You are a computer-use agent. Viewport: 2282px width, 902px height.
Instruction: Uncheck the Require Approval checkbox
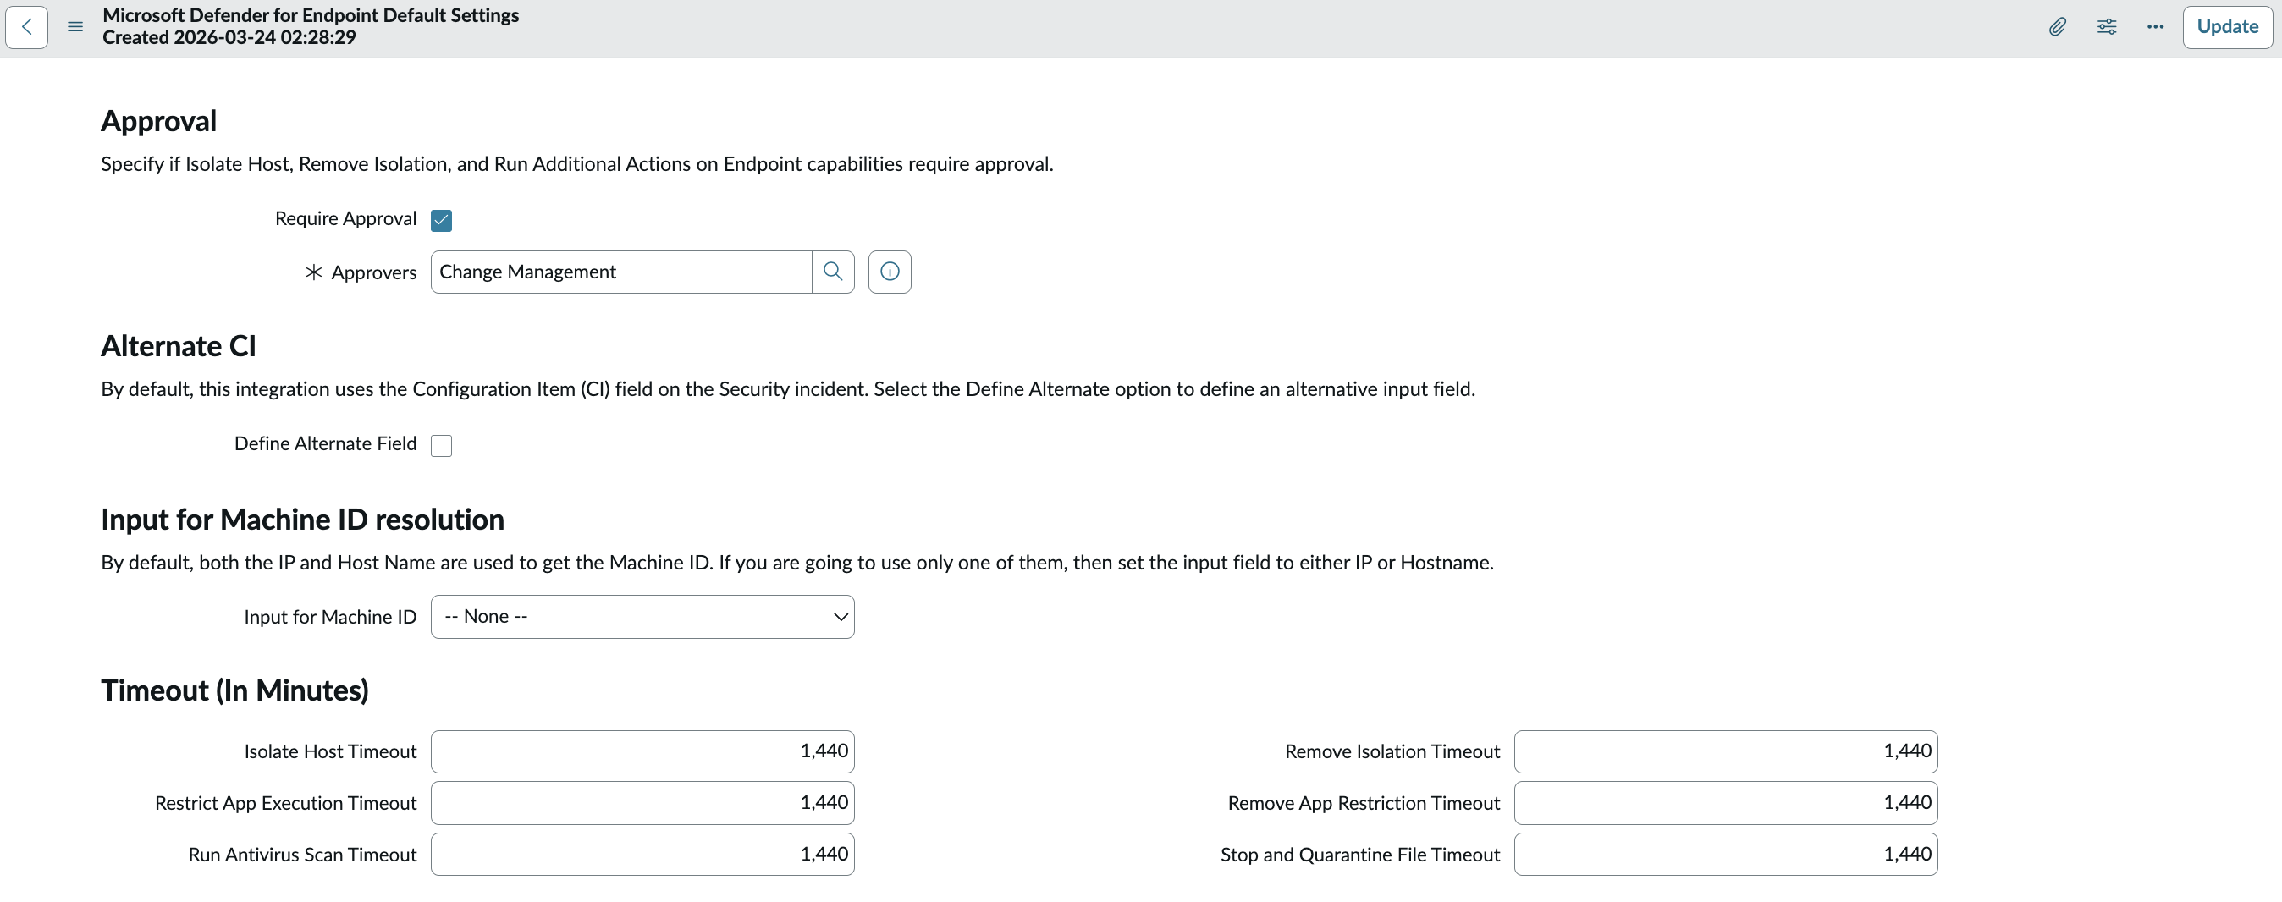(441, 220)
